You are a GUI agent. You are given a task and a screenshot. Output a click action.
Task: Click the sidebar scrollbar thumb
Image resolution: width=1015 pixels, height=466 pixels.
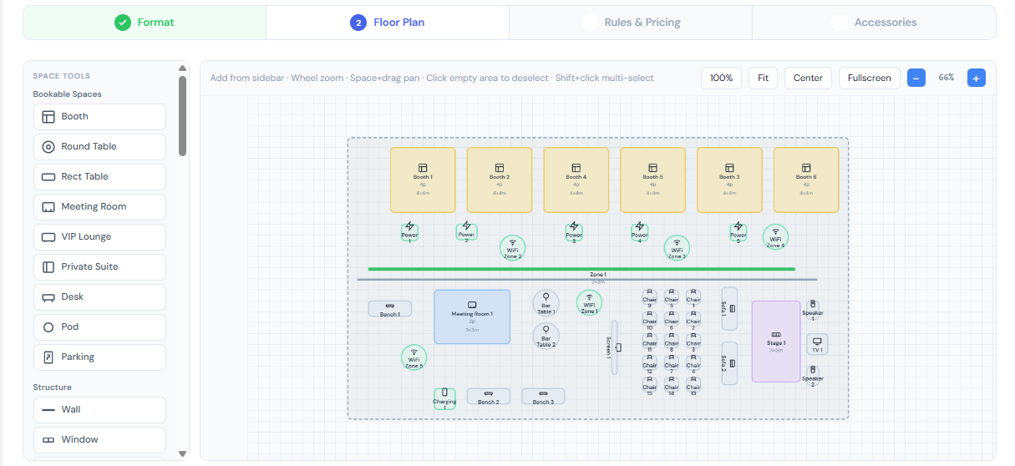[x=182, y=116]
